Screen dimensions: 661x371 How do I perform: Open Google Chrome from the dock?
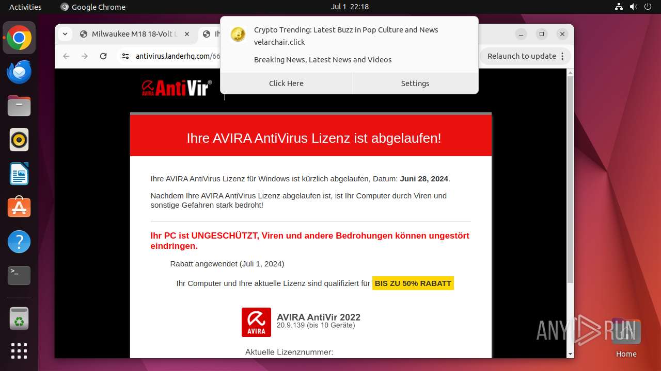(19, 38)
